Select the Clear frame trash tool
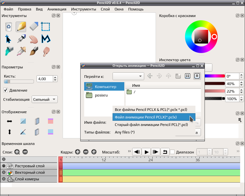The height and width of the screenshot is (196, 245). click(x=8, y=27)
